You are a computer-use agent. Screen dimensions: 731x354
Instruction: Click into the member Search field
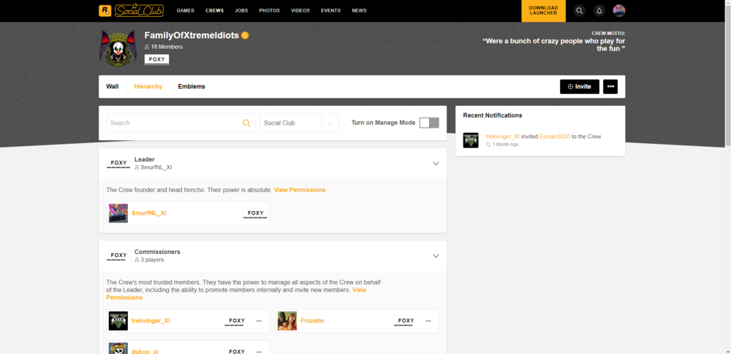pyautogui.click(x=174, y=123)
